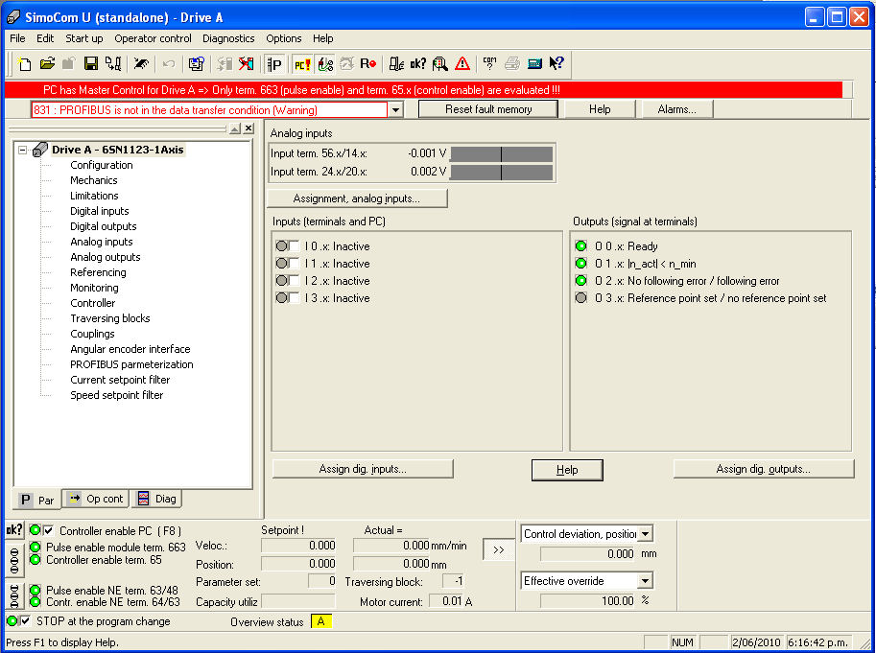Click the drive-with-euro toolbar icon before ok?
This screenshot has width=876, height=653.
click(x=396, y=63)
